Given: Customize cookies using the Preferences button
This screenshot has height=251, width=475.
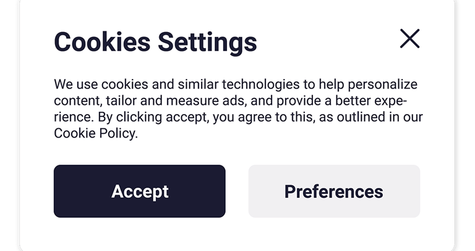Looking at the screenshot, I should [334, 191].
